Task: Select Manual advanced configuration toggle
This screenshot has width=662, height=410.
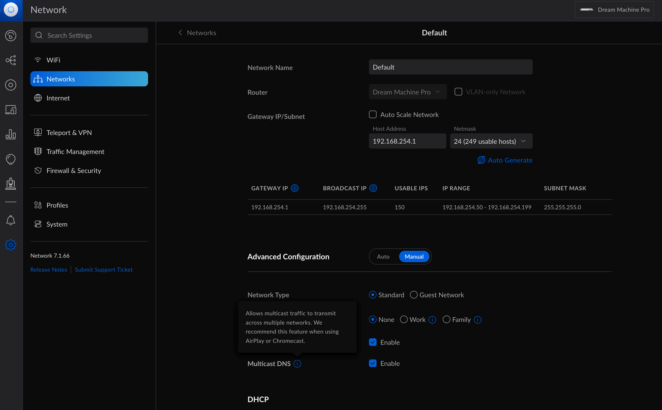Action: pyautogui.click(x=414, y=256)
